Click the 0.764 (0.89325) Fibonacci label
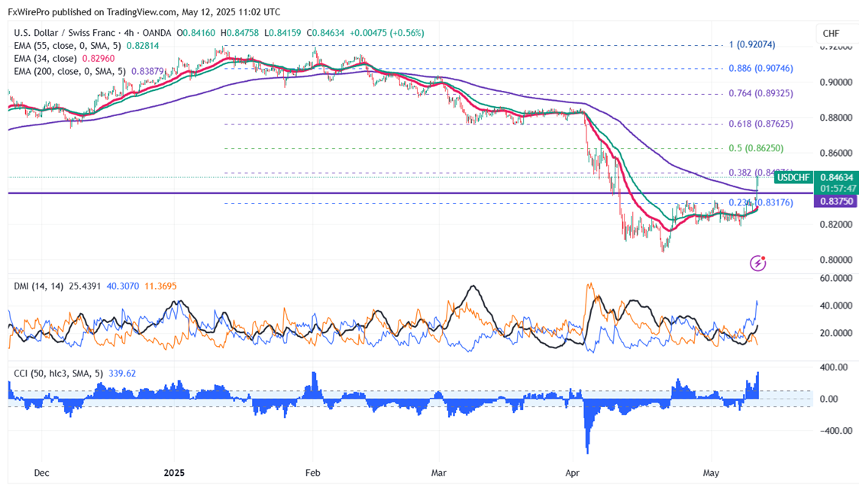Image resolution: width=859 pixels, height=485 pixels. click(761, 93)
